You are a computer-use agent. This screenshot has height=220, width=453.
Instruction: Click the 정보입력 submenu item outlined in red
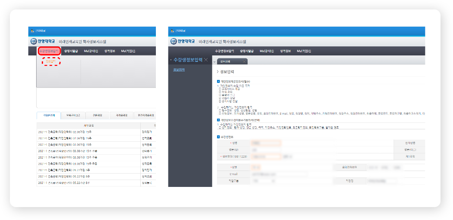click(51, 61)
